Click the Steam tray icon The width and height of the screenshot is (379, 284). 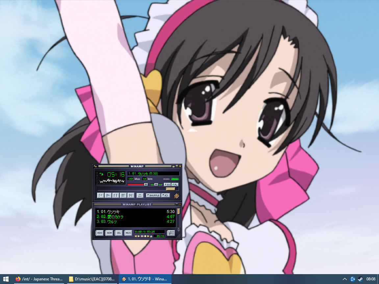[x=360, y=279]
